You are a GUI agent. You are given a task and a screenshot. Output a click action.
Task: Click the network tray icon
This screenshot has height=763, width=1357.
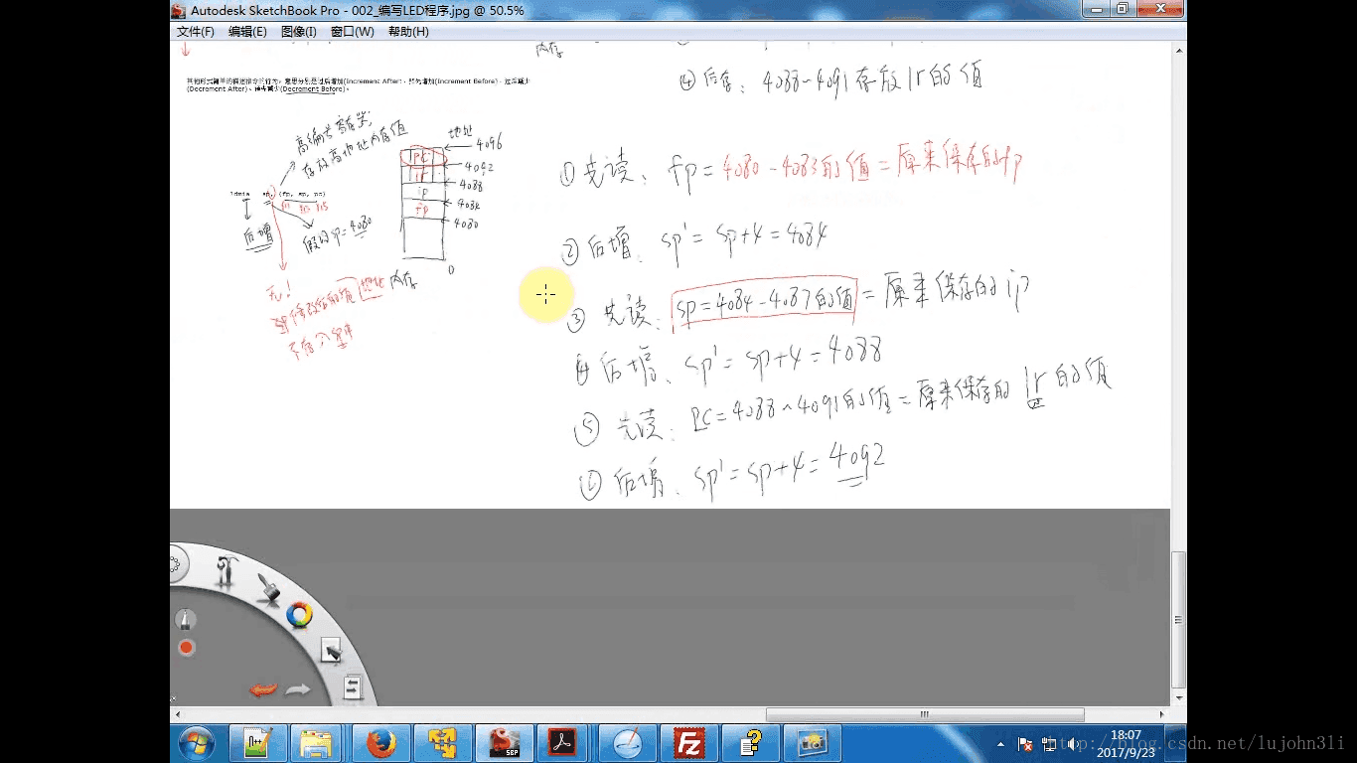point(1049,744)
